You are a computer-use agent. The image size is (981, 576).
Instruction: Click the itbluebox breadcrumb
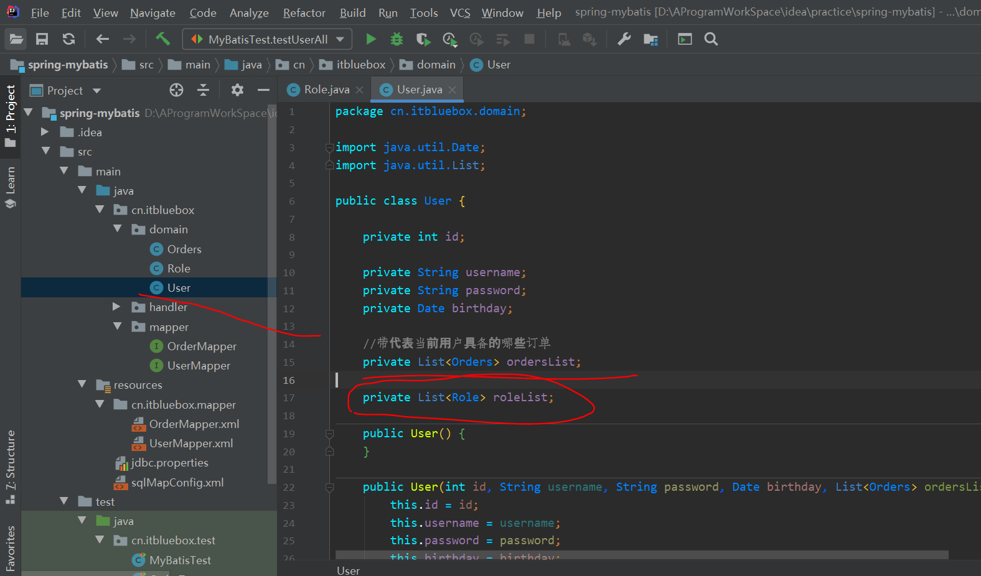pos(353,65)
